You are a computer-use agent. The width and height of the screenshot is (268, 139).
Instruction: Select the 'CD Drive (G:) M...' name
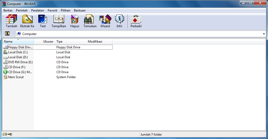point(20,72)
